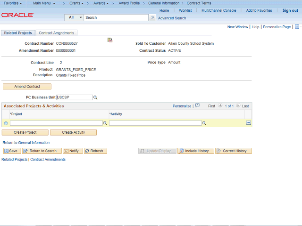Click the Create Activity button
Image resolution: width=302 pixels, height=226 pixels.
coord(74,132)
